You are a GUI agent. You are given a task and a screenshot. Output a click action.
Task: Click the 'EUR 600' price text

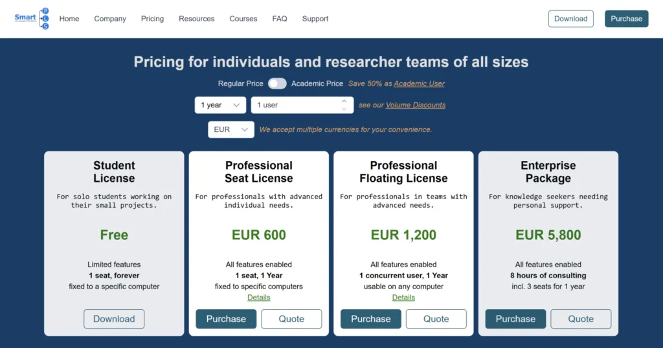pos(259,235)
